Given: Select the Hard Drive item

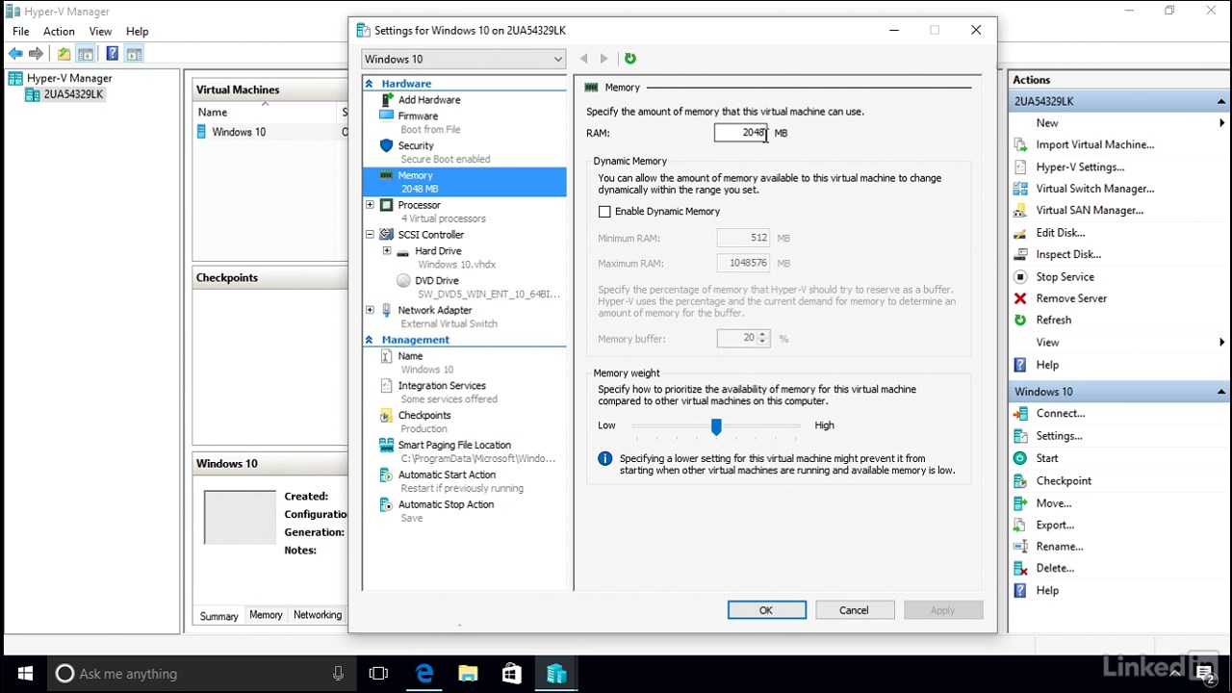Looking at the screenshot, I should click(438, 251).
